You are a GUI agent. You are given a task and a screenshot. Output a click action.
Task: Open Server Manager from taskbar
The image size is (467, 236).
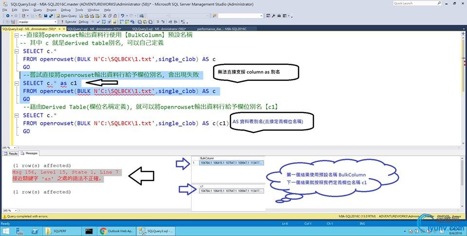click(x=19, y=231)
